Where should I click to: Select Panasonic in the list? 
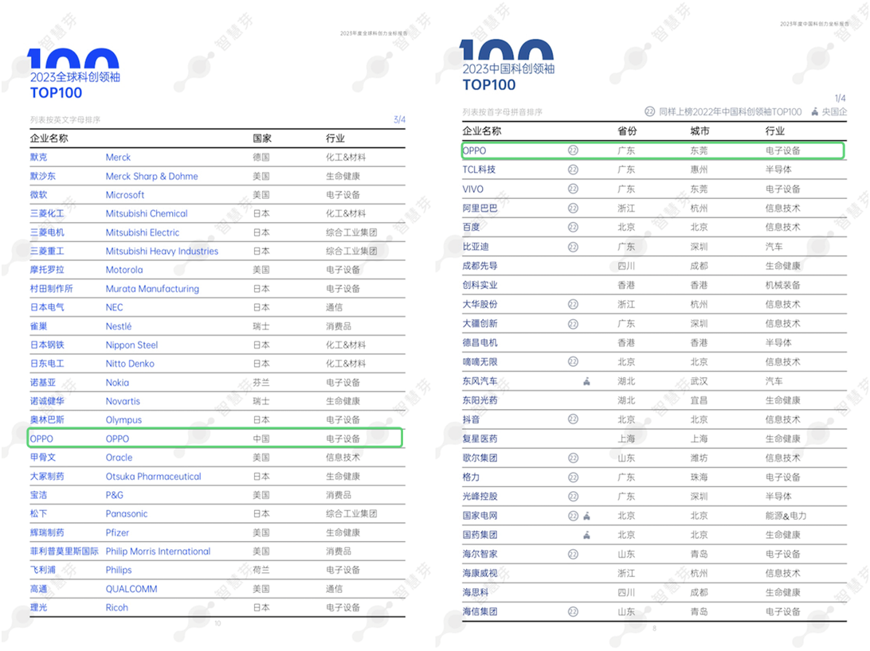click(127, 513)
